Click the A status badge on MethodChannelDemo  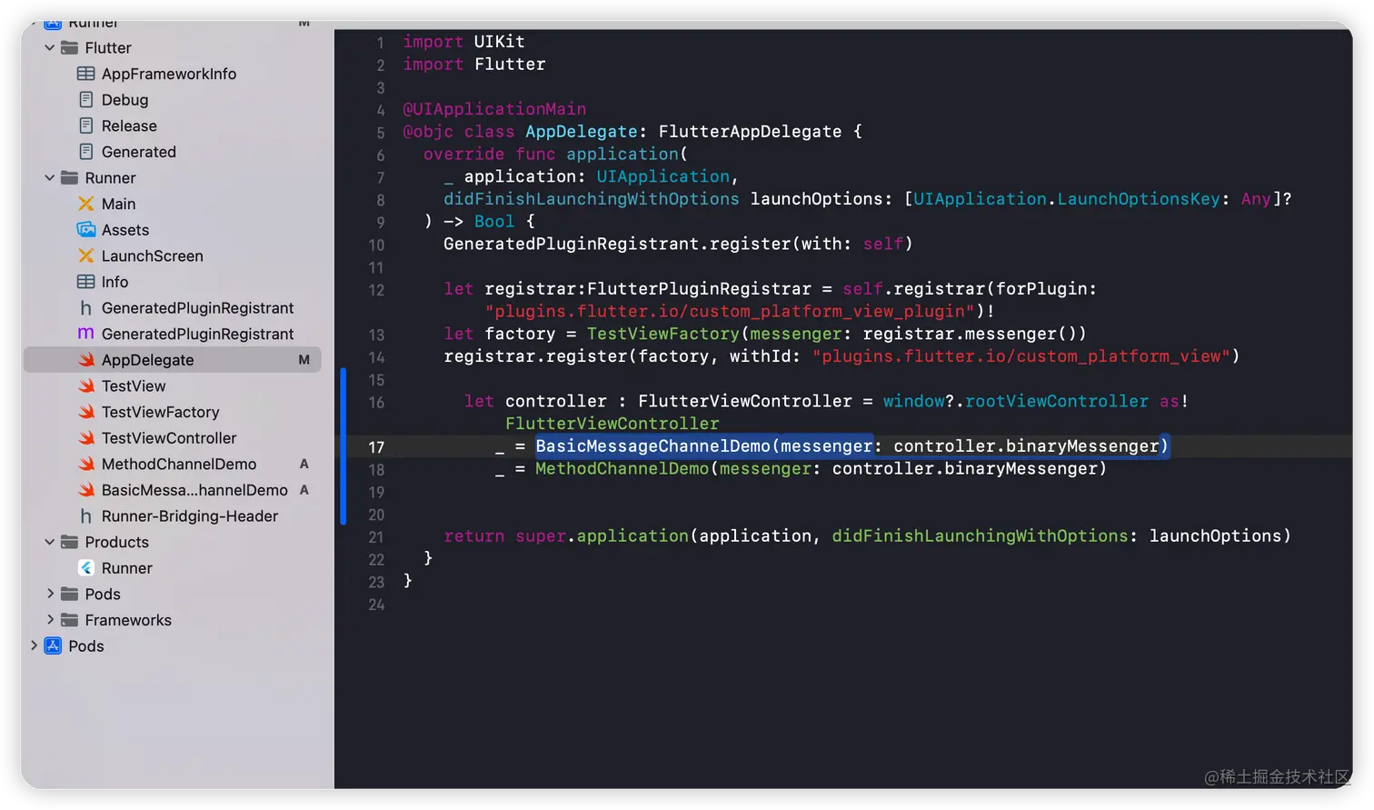(304, 464)
